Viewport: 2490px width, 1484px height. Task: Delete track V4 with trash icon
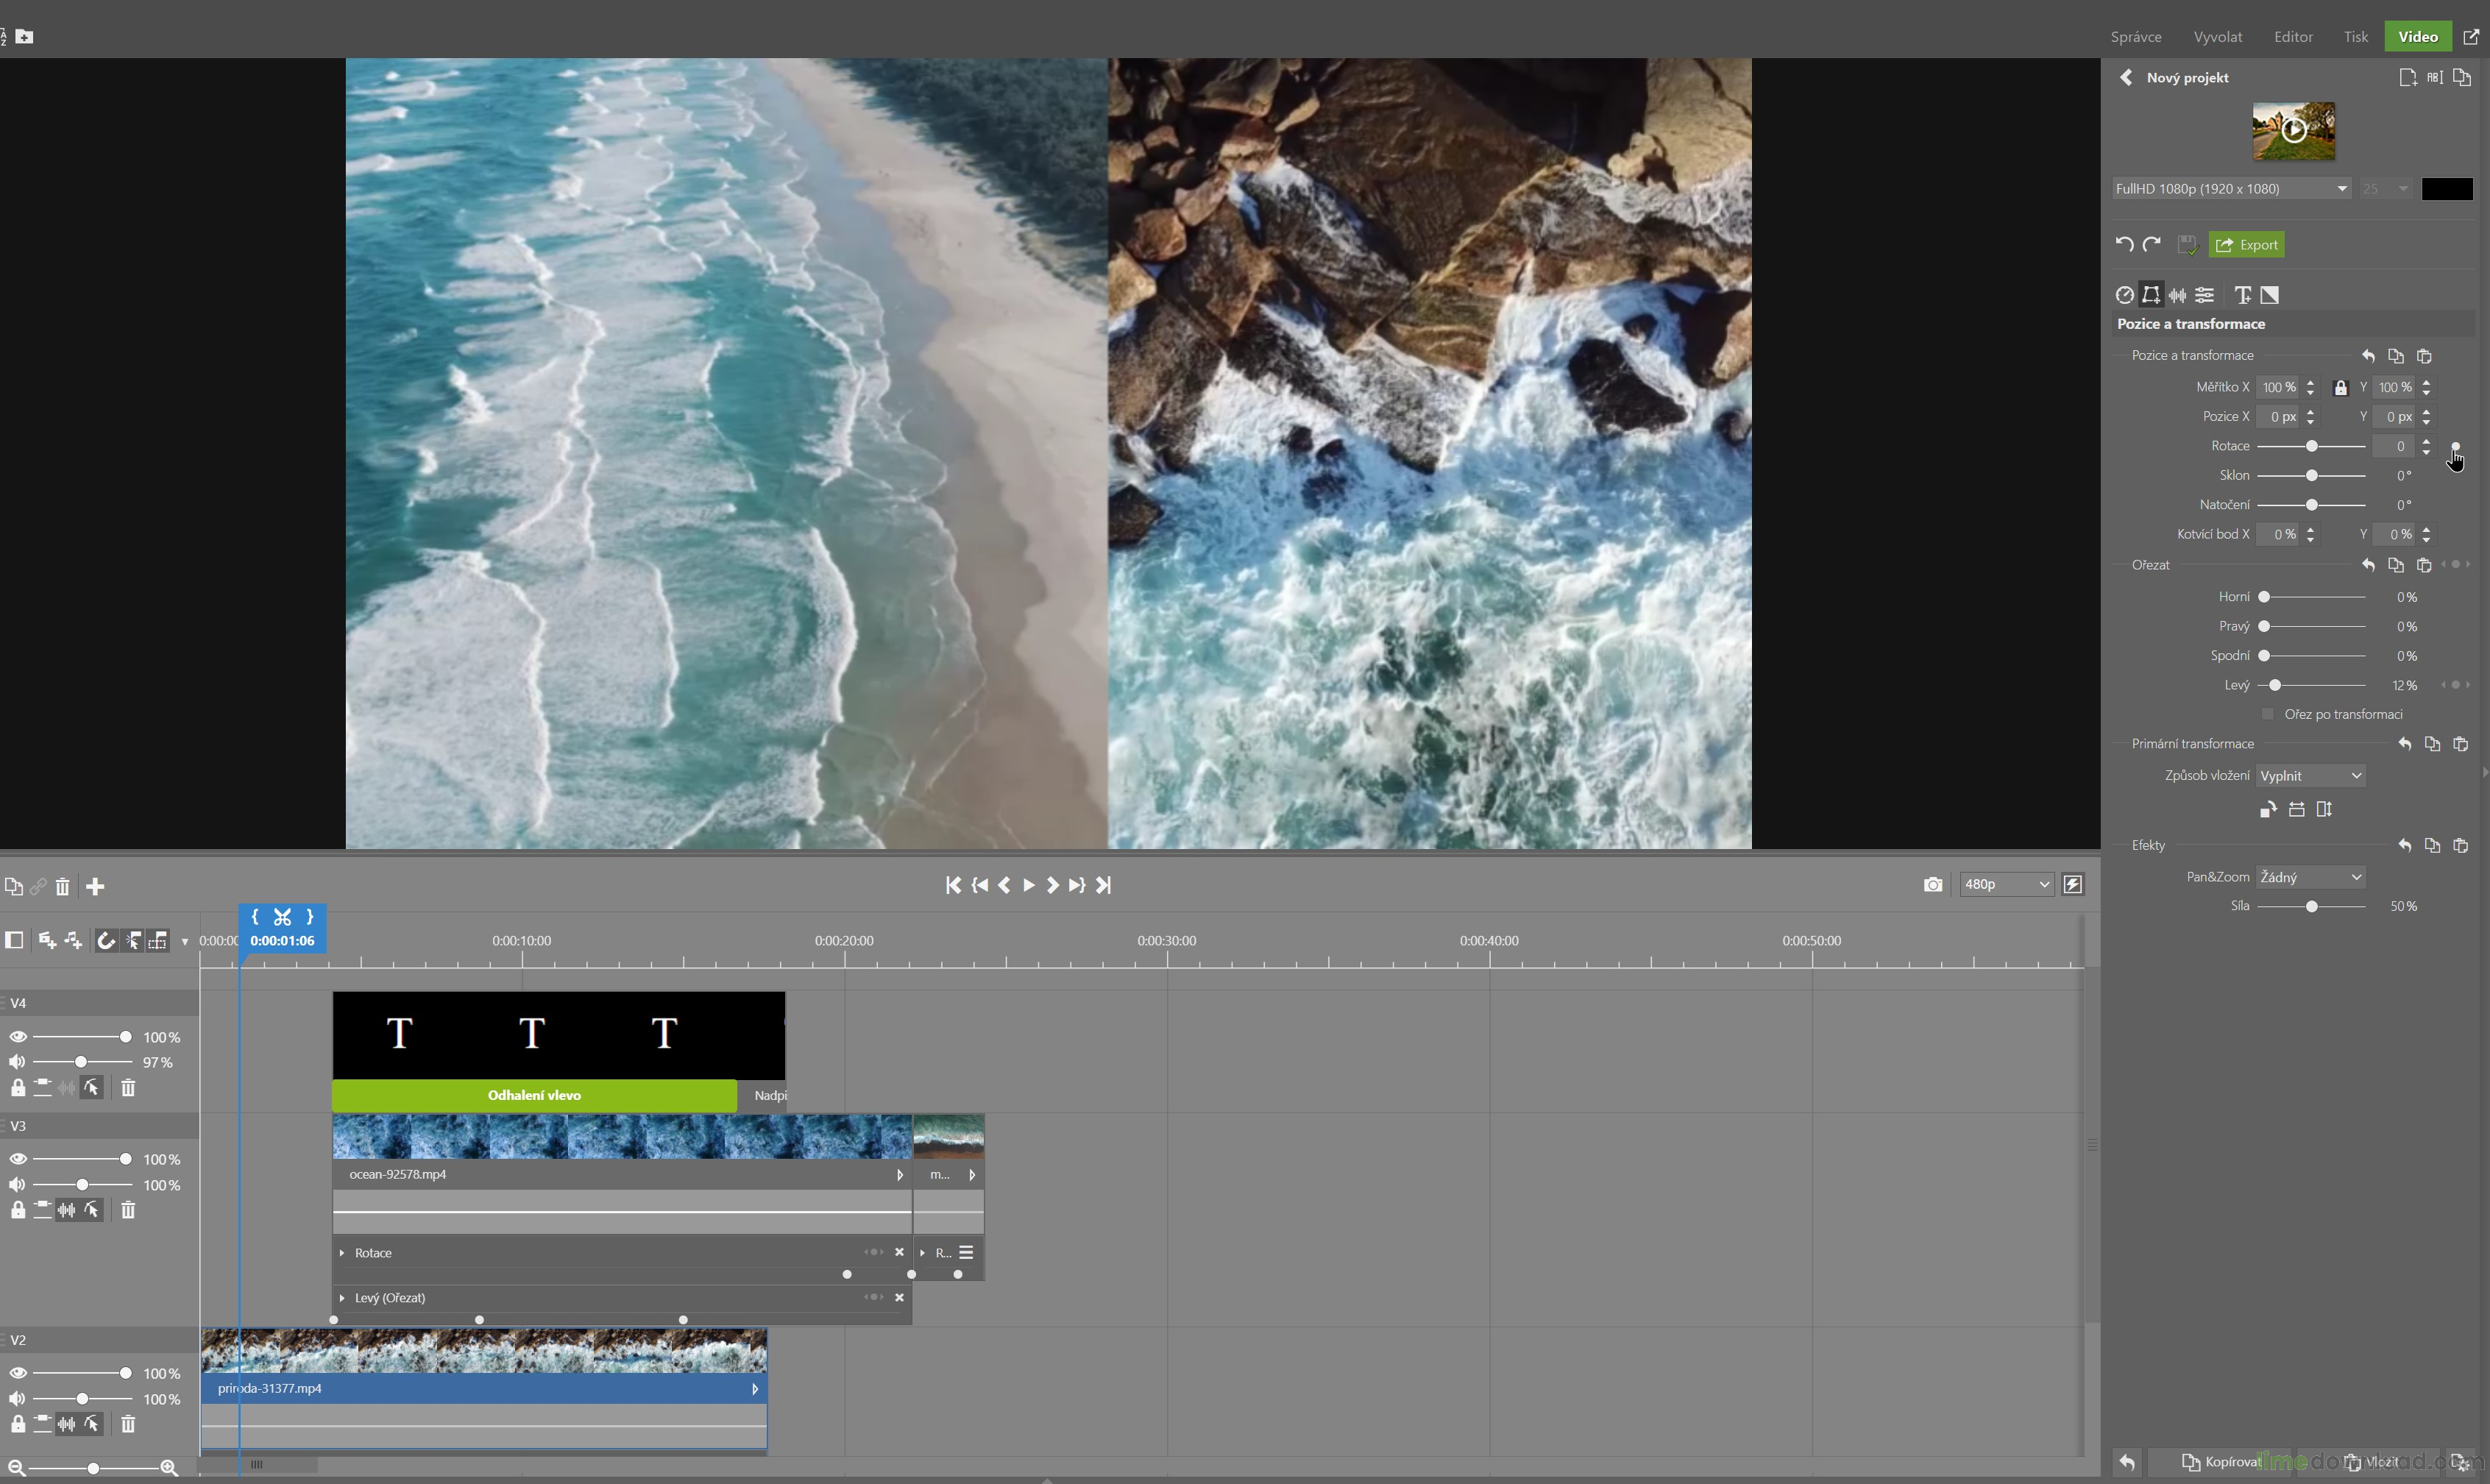coord(128,1088)
